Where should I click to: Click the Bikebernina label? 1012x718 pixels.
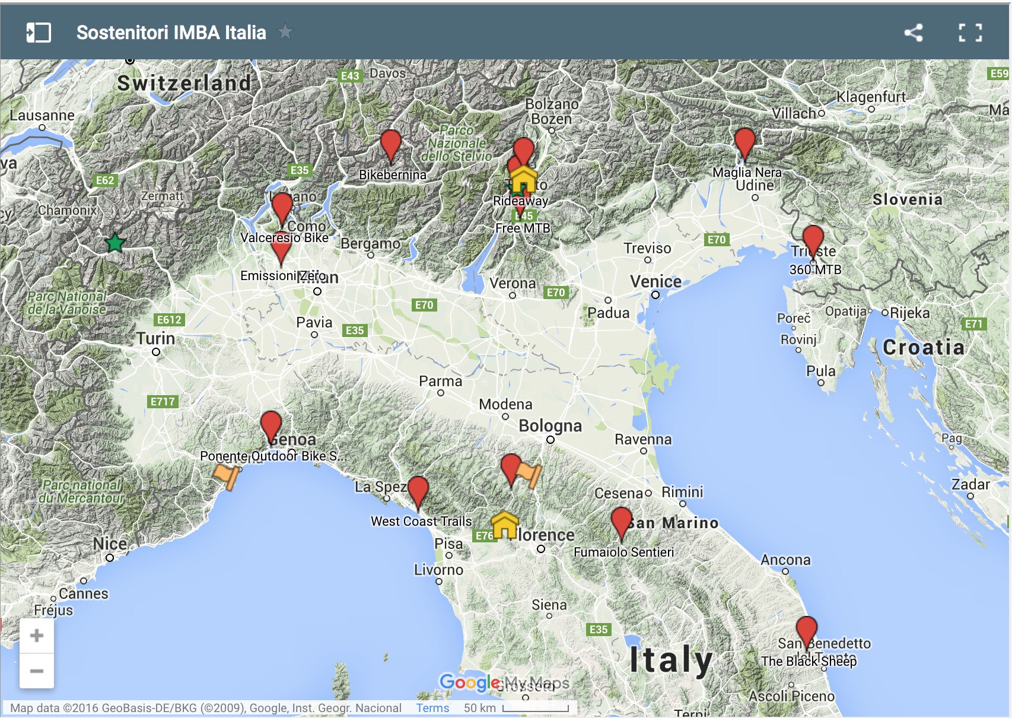(x=393, y=174)
